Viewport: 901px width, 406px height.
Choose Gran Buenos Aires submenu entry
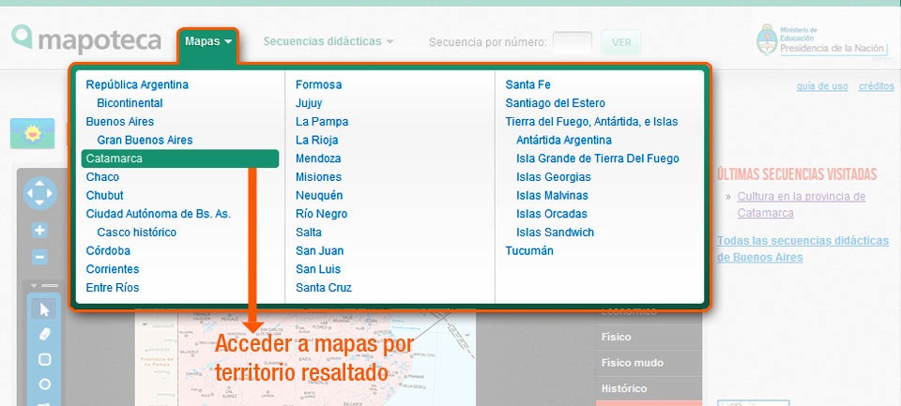145,140
